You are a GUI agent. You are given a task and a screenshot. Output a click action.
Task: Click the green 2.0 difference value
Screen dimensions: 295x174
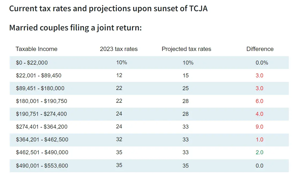(x=259, y=152)
